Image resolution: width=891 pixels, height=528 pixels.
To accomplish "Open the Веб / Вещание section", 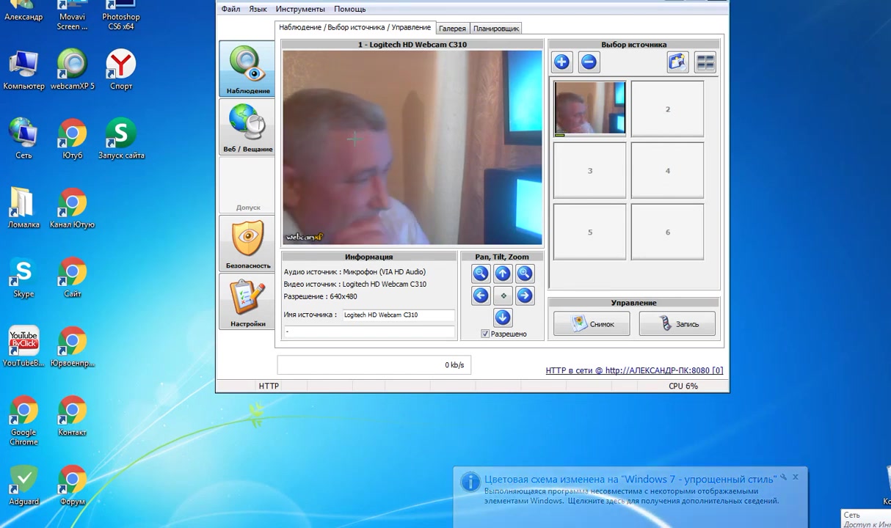I will [247, 128].
